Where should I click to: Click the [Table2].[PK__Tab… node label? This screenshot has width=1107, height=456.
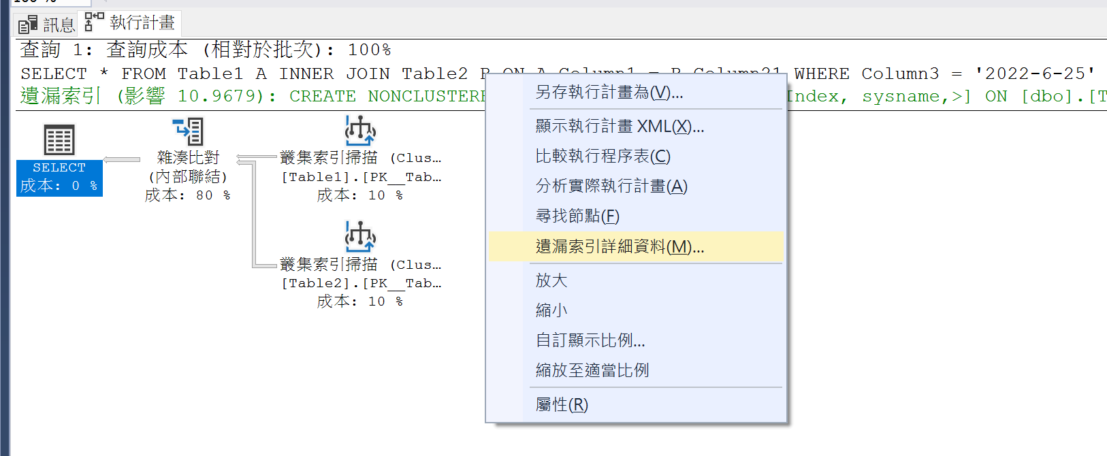pyautogui.click(x=361, y=283)
